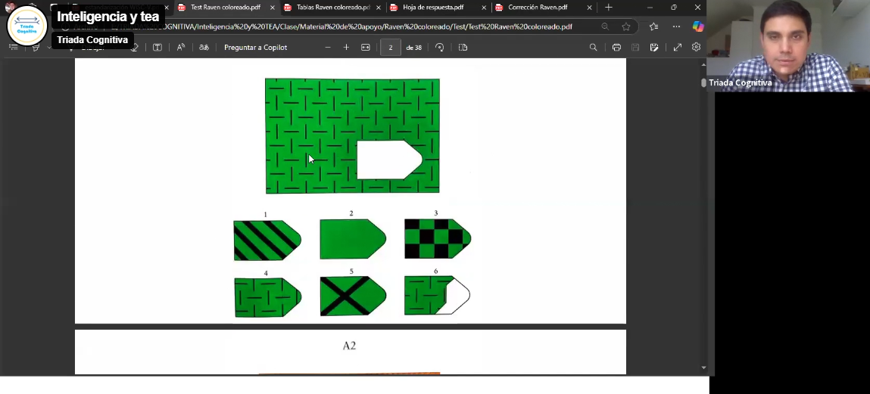The height and width of the screenshot is (394, 870).
Task: Activate the add text box tool
Action: tap(157, 48)
